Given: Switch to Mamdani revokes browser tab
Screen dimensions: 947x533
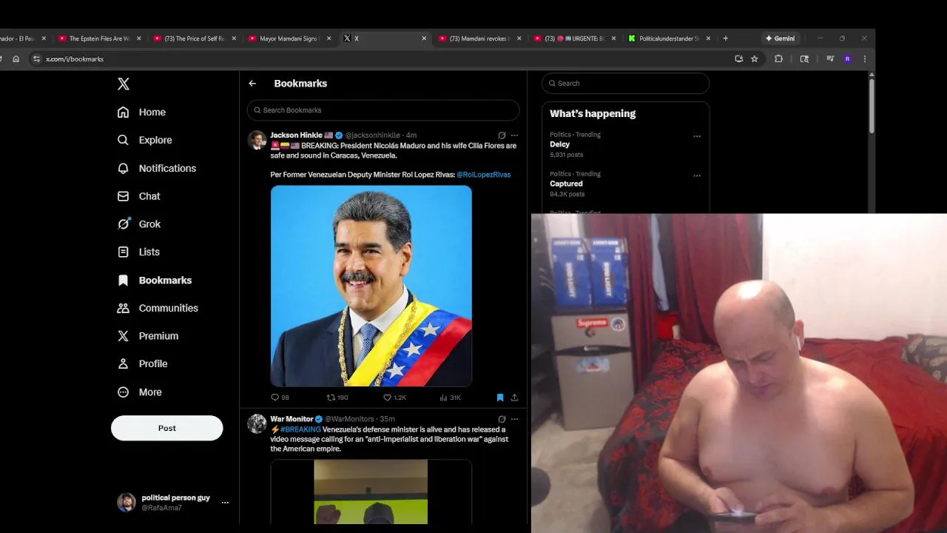Looking at the screenshot, I should [479, 38].
